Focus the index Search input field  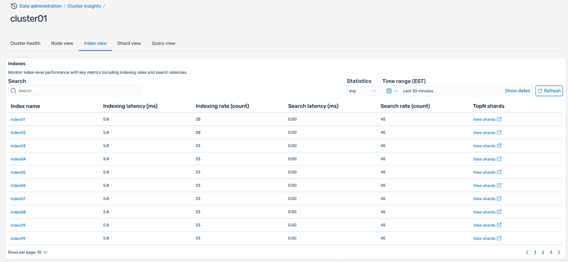tap(78, 91)
